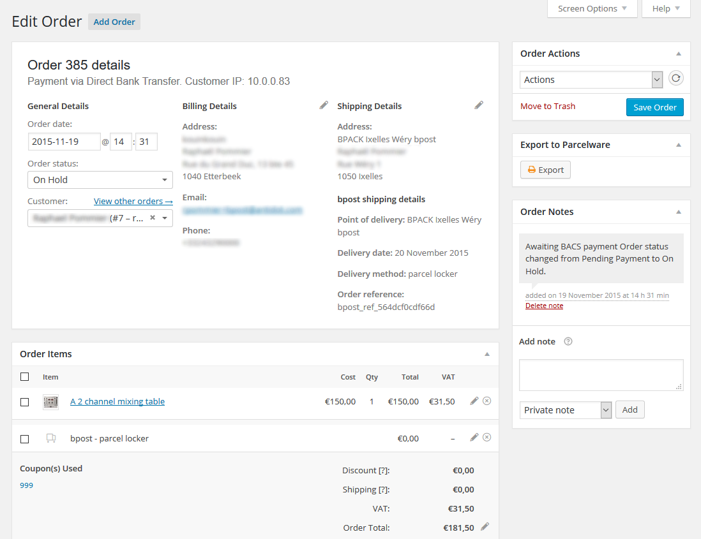The width and height of the screenshot is (701, 539).
Task: Click the Save Order button
Action: (x=654, y=107)
